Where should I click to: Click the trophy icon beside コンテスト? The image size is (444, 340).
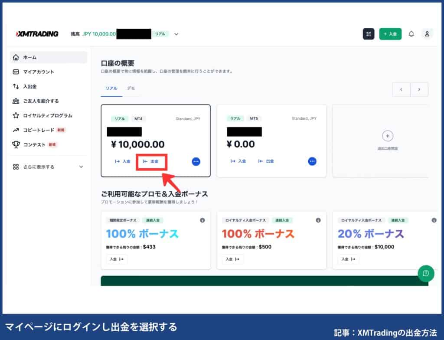(16, 144)
